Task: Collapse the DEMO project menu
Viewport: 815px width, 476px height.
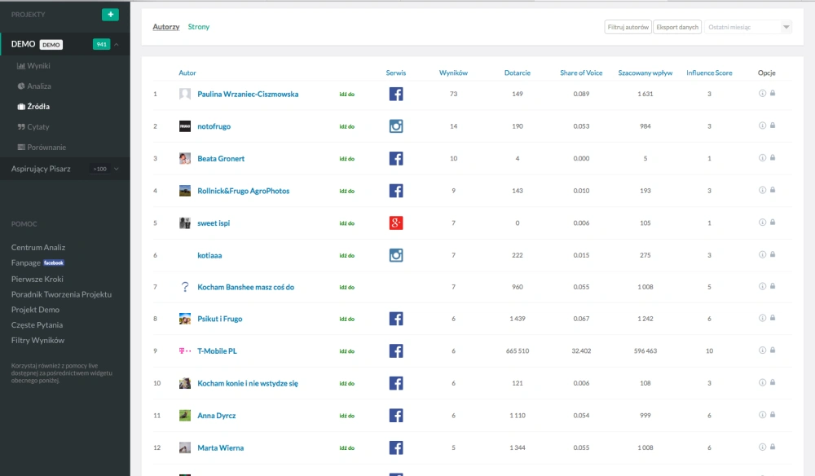Action: coord(117,44)
